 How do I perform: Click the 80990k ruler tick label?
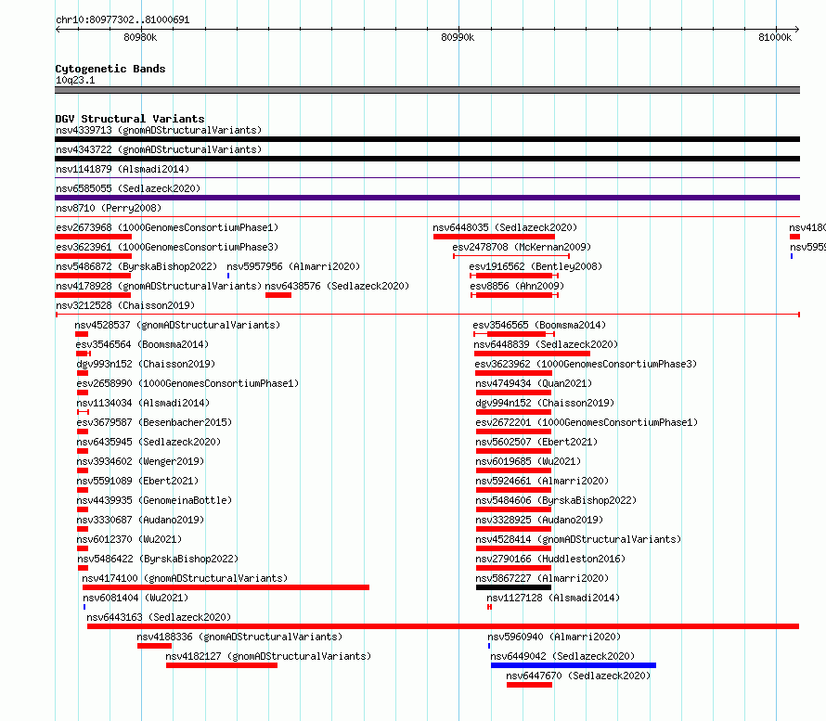pos(458,37)
